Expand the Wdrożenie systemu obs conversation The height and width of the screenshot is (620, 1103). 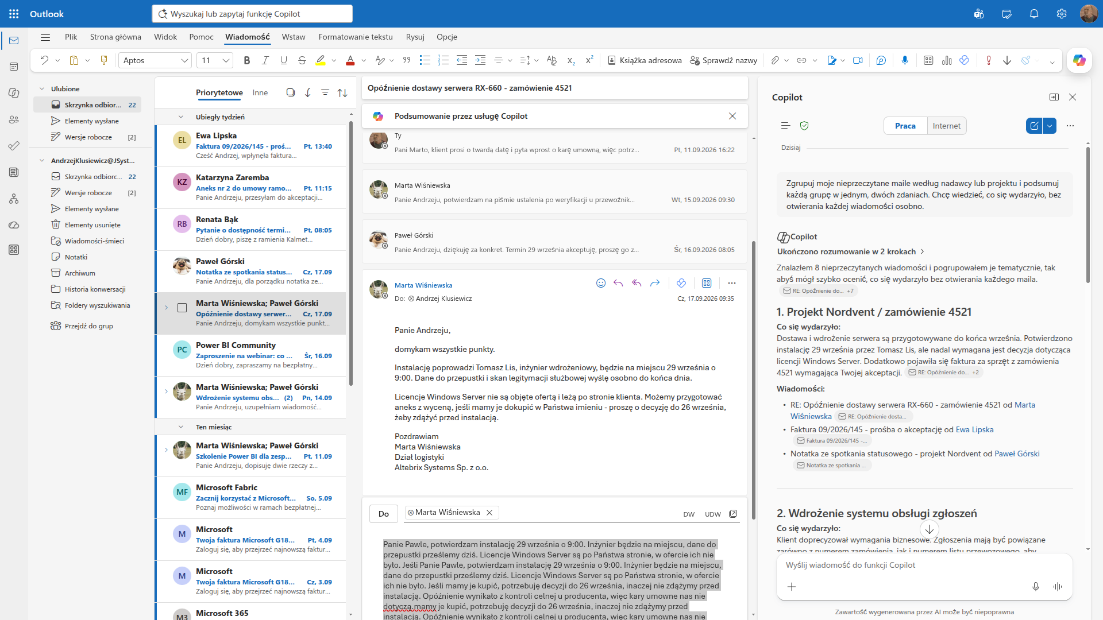[x=167, y=392]
